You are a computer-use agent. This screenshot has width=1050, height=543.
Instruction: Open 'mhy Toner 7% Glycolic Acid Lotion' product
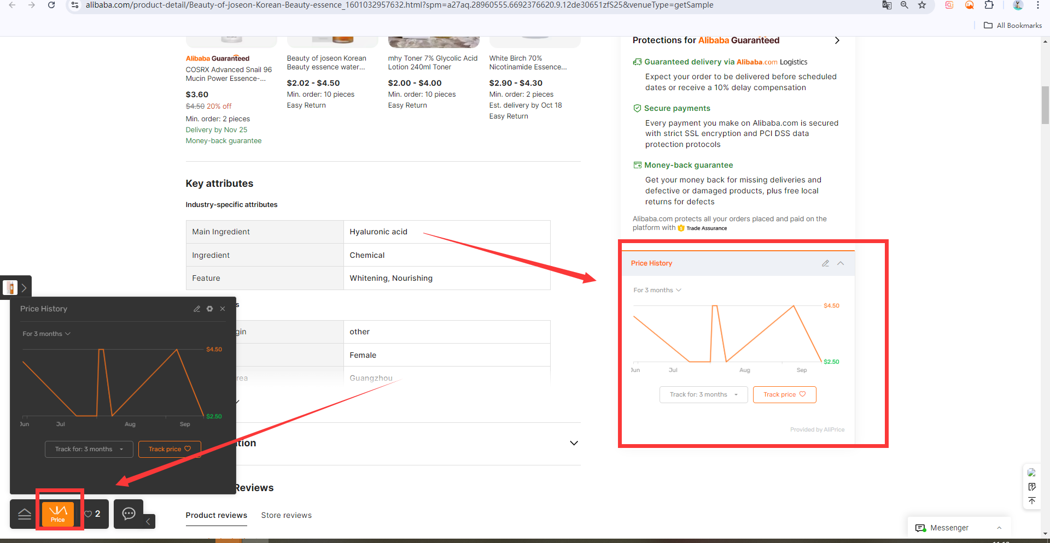[433, 62]
